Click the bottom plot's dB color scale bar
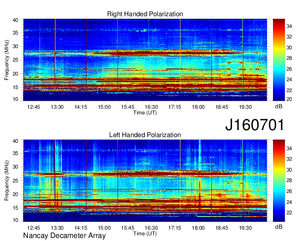 click(x=279, y=180)
